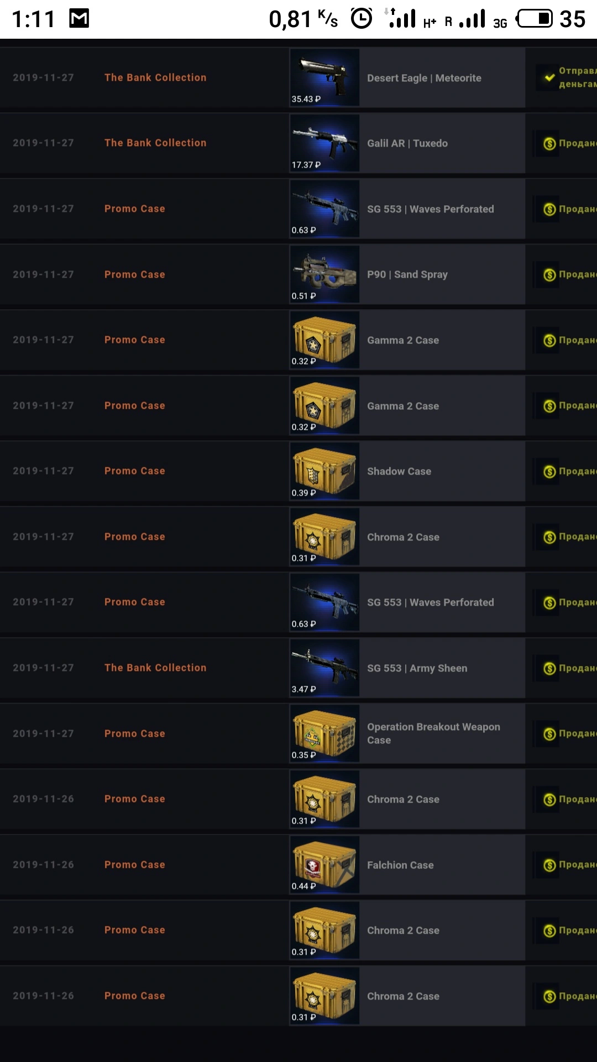Open Promo Case link on P90 Sand Spray row
This screenshot has width=597, height=1062.
[135, 274]
